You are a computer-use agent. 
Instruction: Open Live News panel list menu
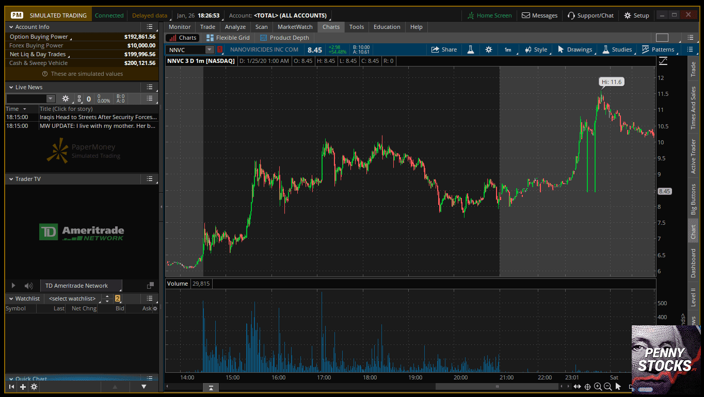(149, 87)
